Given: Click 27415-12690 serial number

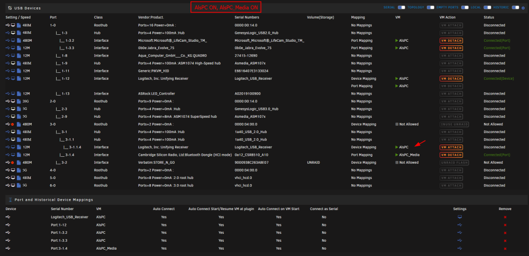Looking at the screenshot, I should coord(246,55).
